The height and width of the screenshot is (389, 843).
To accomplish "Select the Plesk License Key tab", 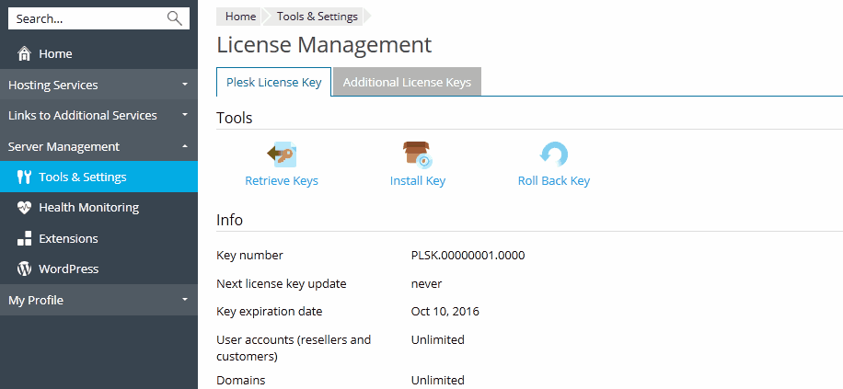I will click(273, 82).
